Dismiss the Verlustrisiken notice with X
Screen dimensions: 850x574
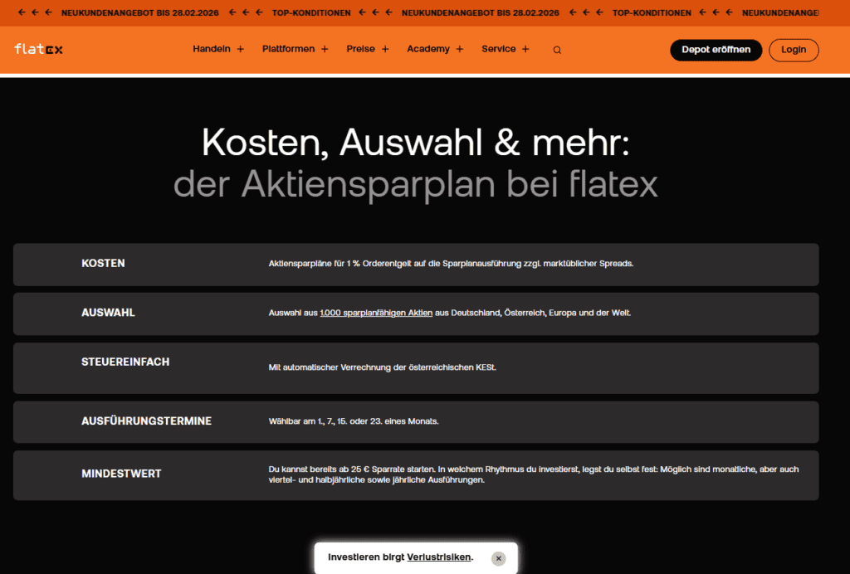click(498, 558)
